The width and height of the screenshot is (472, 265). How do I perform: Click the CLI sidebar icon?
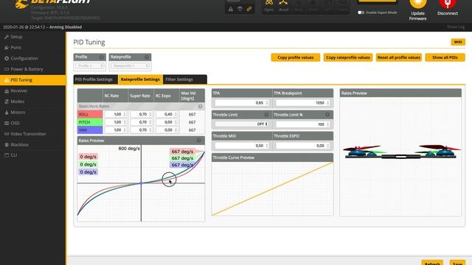tap(7, 155)
